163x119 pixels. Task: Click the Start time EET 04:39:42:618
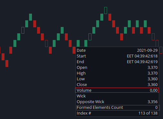coord(142,56)
